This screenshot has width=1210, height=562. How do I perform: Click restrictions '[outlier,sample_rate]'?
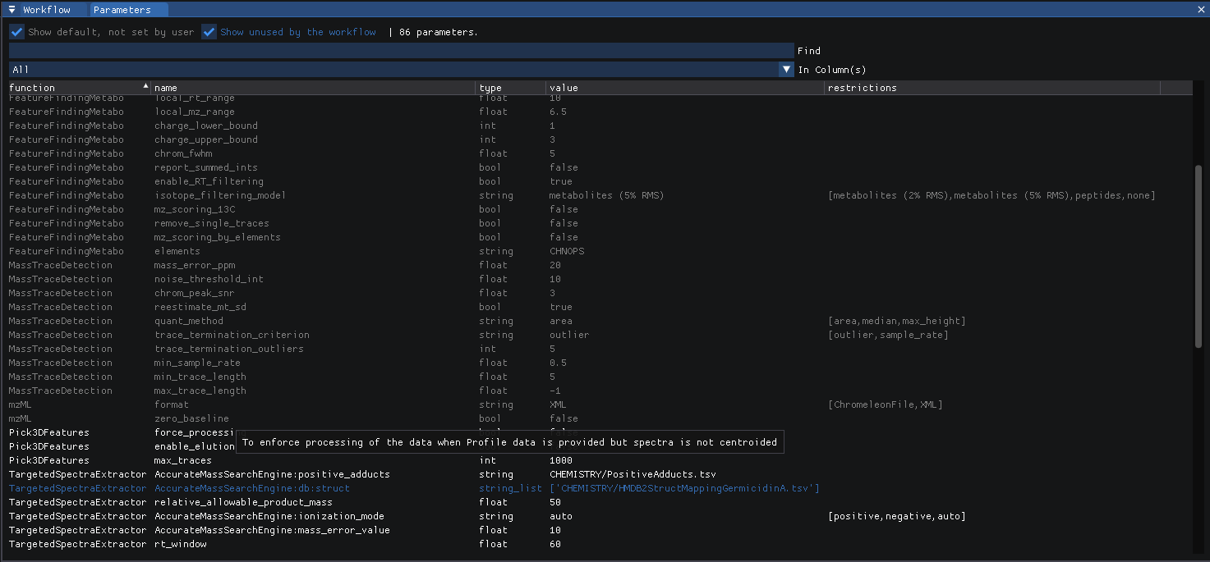[x=889, y=335]
